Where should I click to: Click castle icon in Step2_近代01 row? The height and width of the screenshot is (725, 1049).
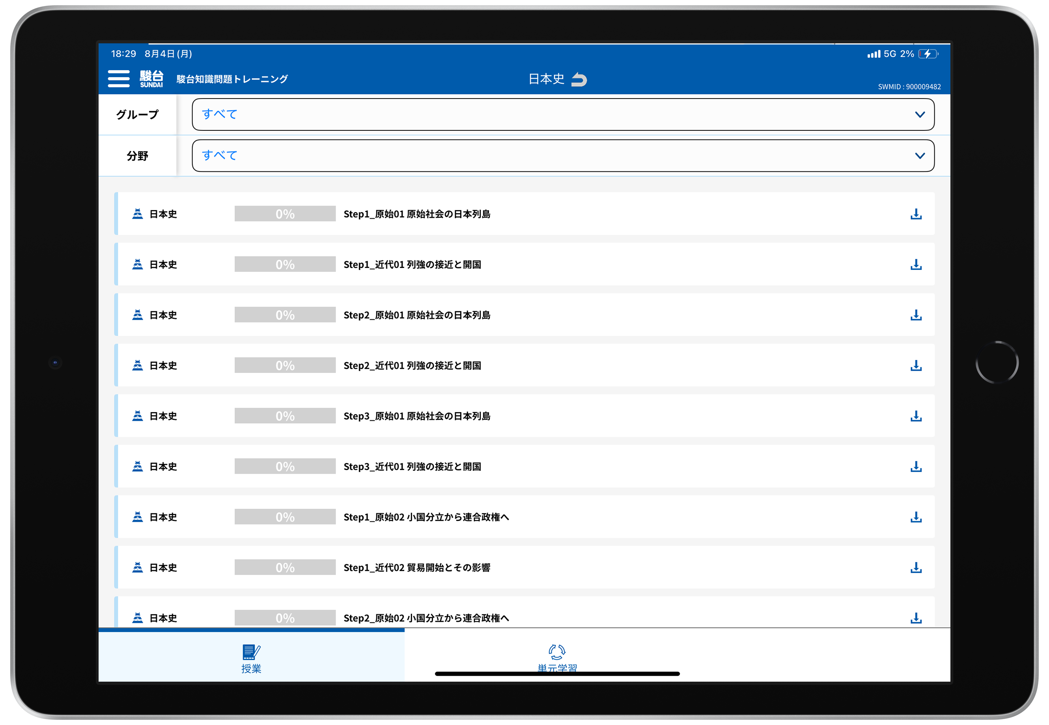137,365
